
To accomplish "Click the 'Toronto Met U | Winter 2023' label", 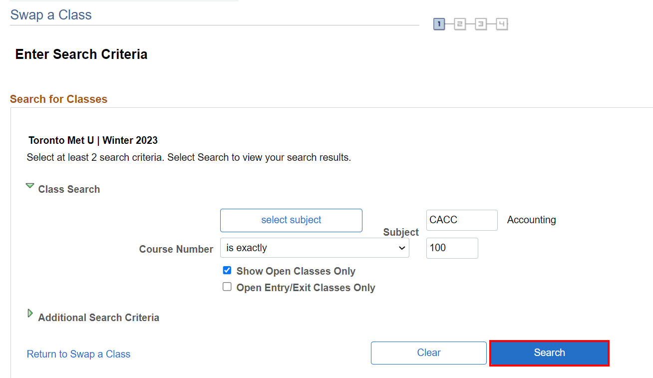I will 93,140.
